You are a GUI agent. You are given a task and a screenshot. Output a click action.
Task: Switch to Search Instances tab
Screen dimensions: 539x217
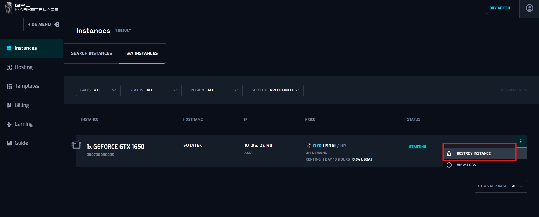click(x=91, y=53)
